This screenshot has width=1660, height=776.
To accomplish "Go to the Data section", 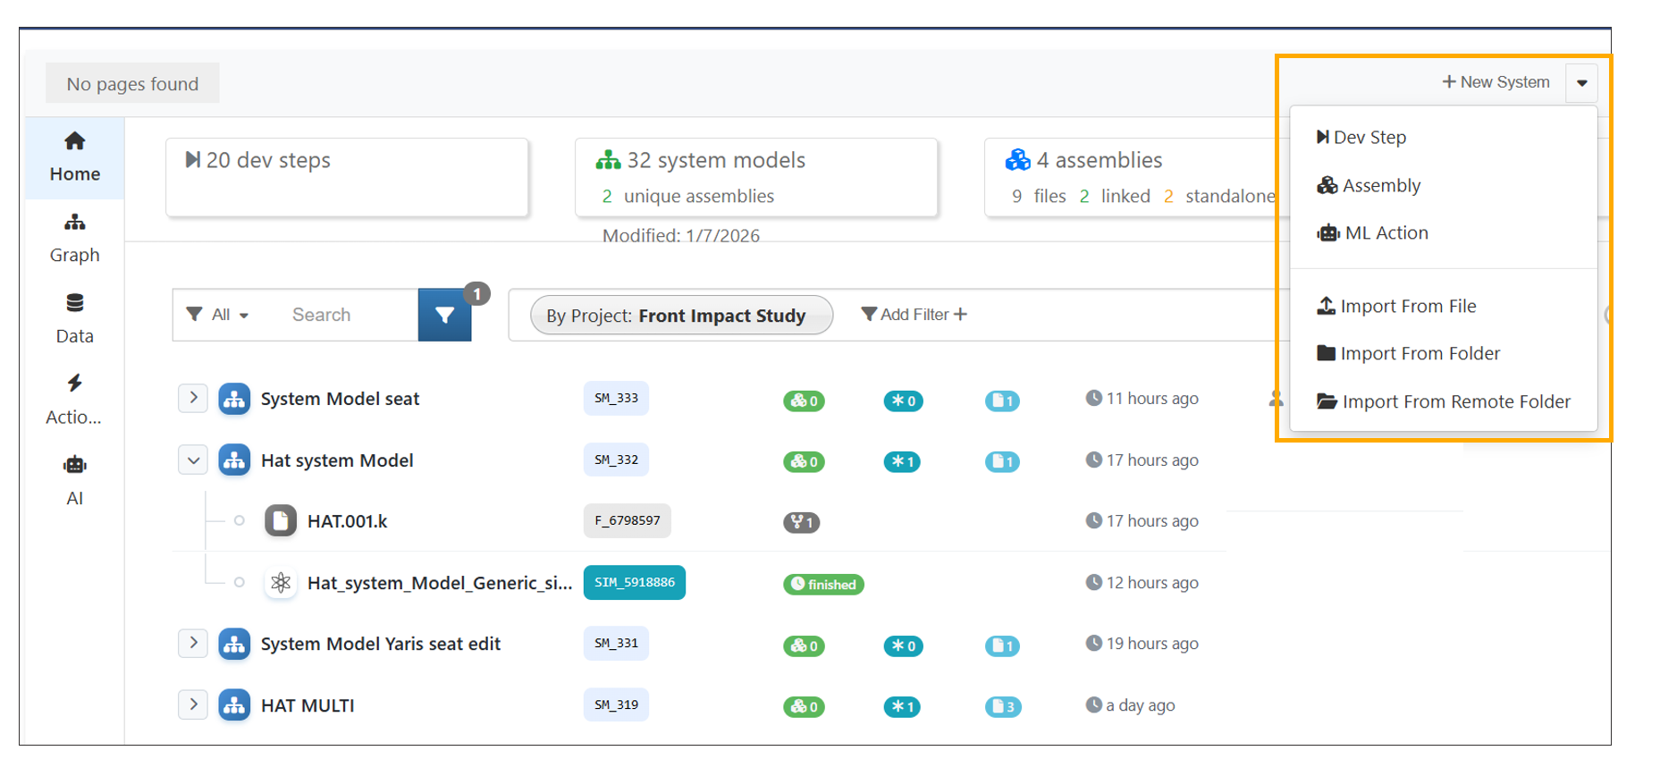I will tap(74, 319).
